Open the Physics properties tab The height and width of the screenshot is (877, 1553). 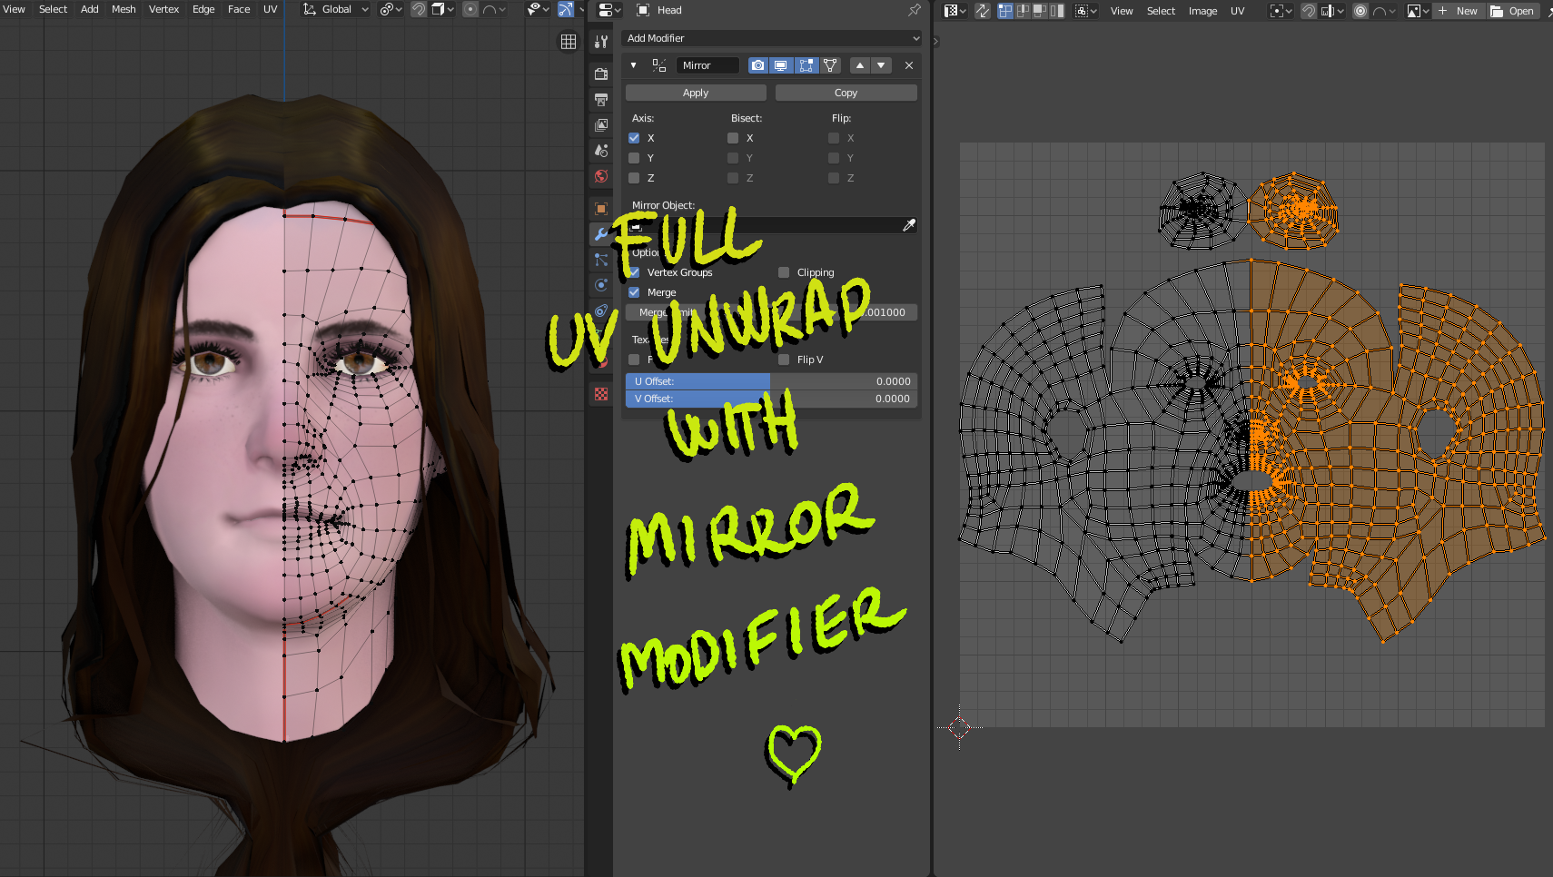pos(600,285)
